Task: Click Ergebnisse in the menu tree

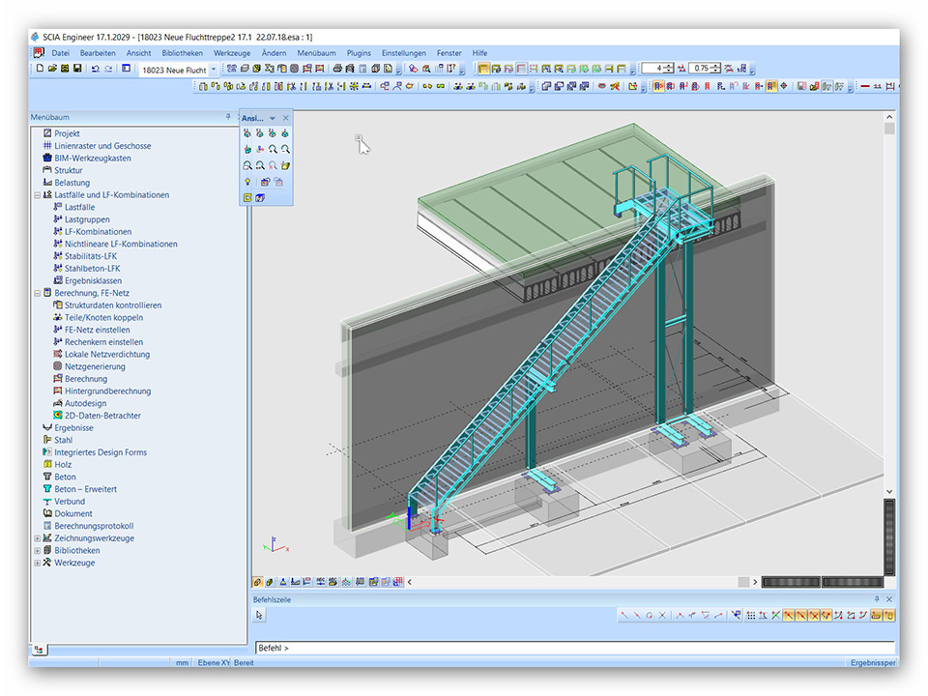Action: 73,427
